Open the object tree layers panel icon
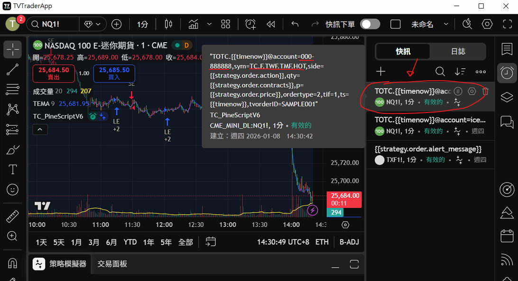The width and height of the screenshot is (518, 281). (507, 97)
